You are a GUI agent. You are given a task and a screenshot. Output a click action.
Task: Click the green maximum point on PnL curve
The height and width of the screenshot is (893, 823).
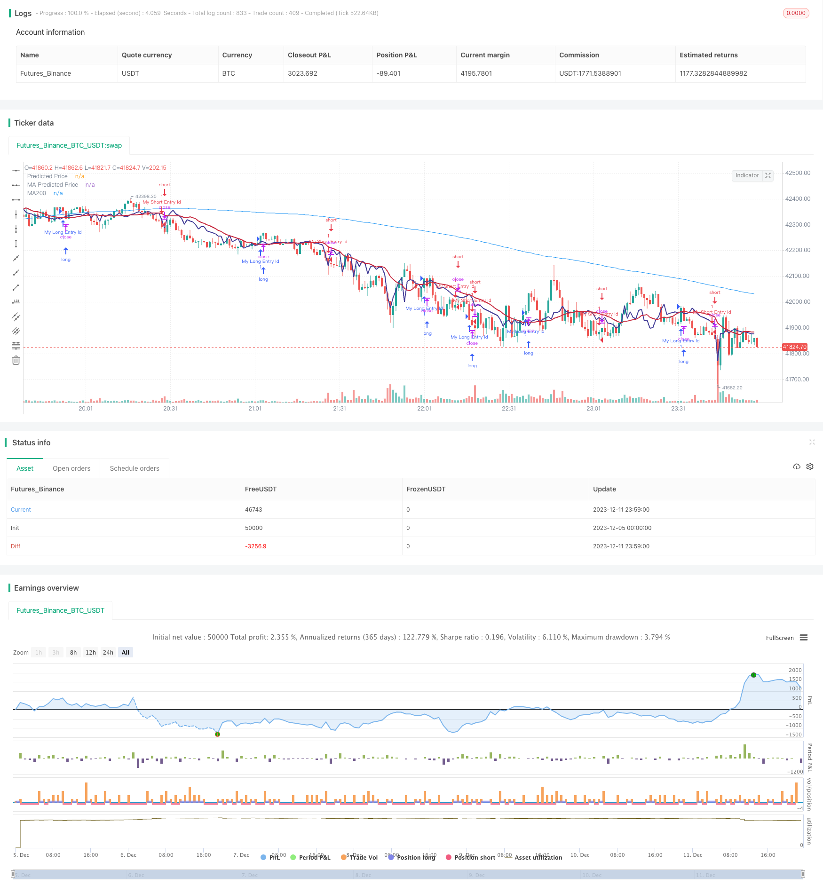coord(753,675)
